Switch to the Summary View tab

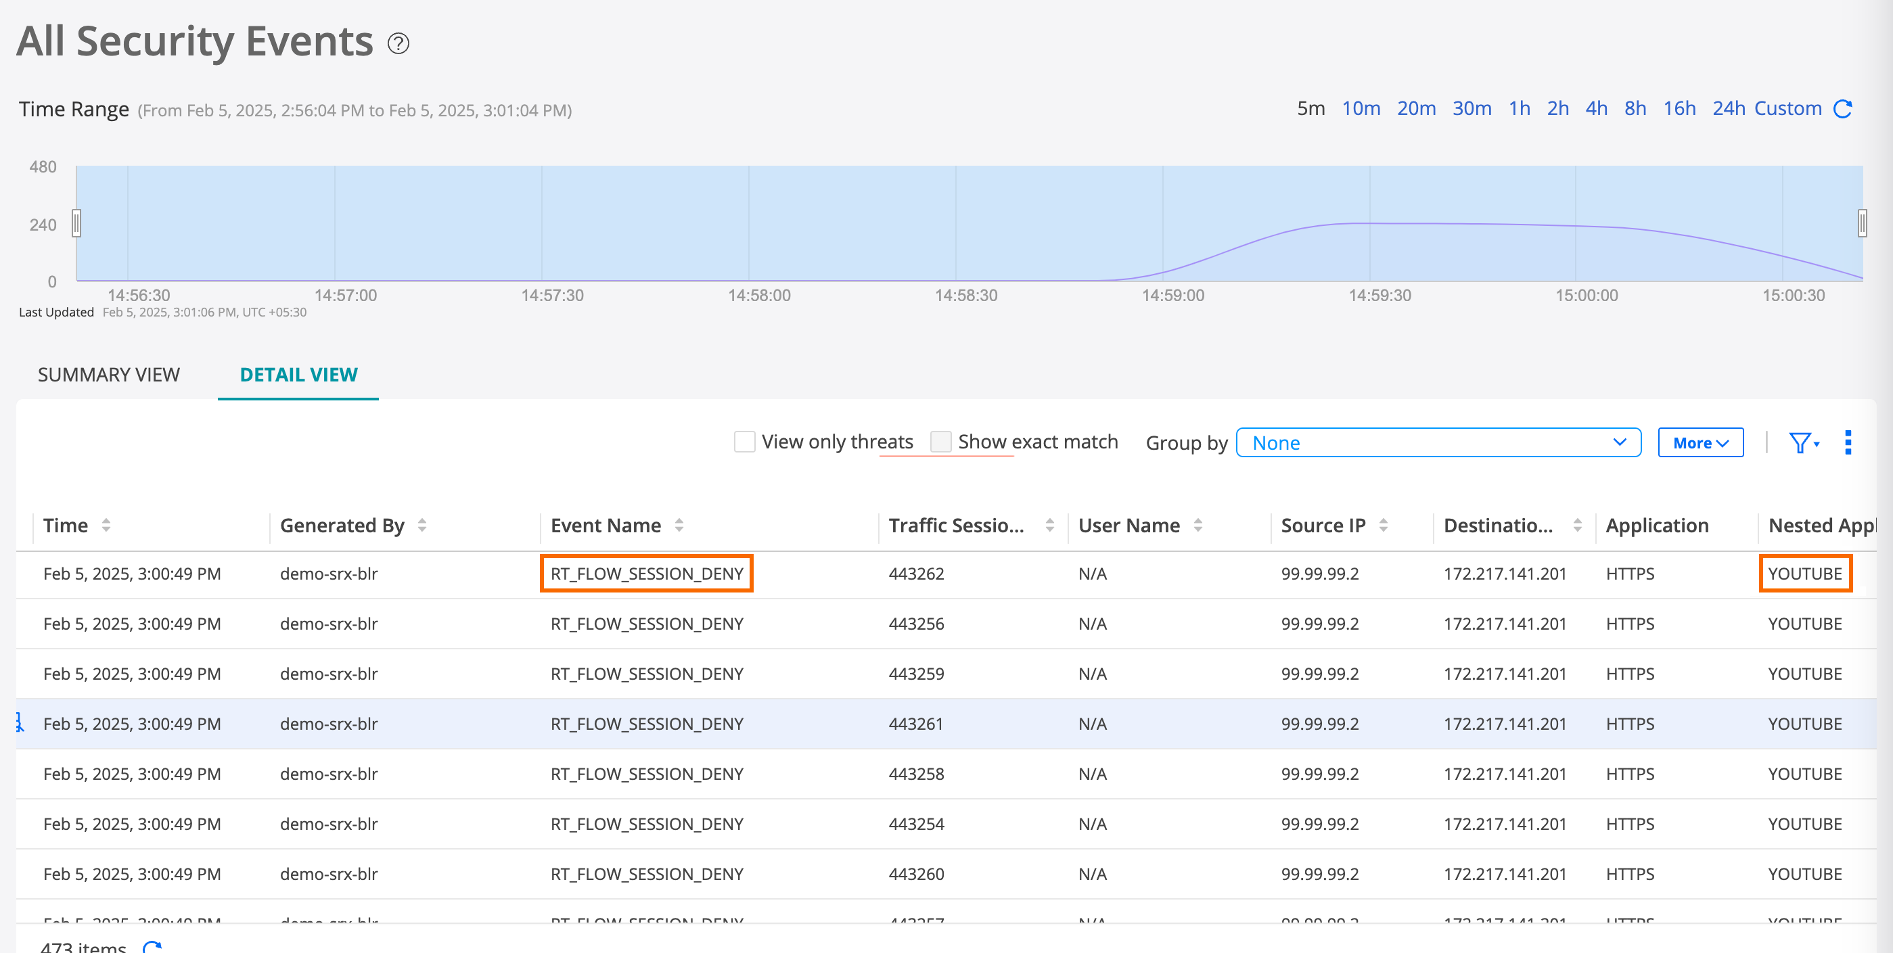[x=109, y=375]
